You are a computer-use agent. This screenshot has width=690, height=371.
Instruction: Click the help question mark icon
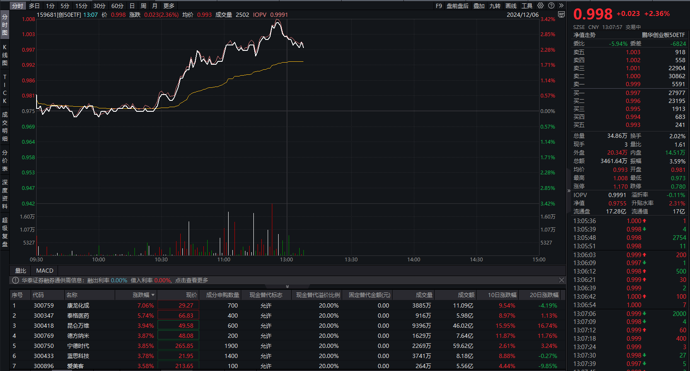pyautogui.click(x=551, y=5)
